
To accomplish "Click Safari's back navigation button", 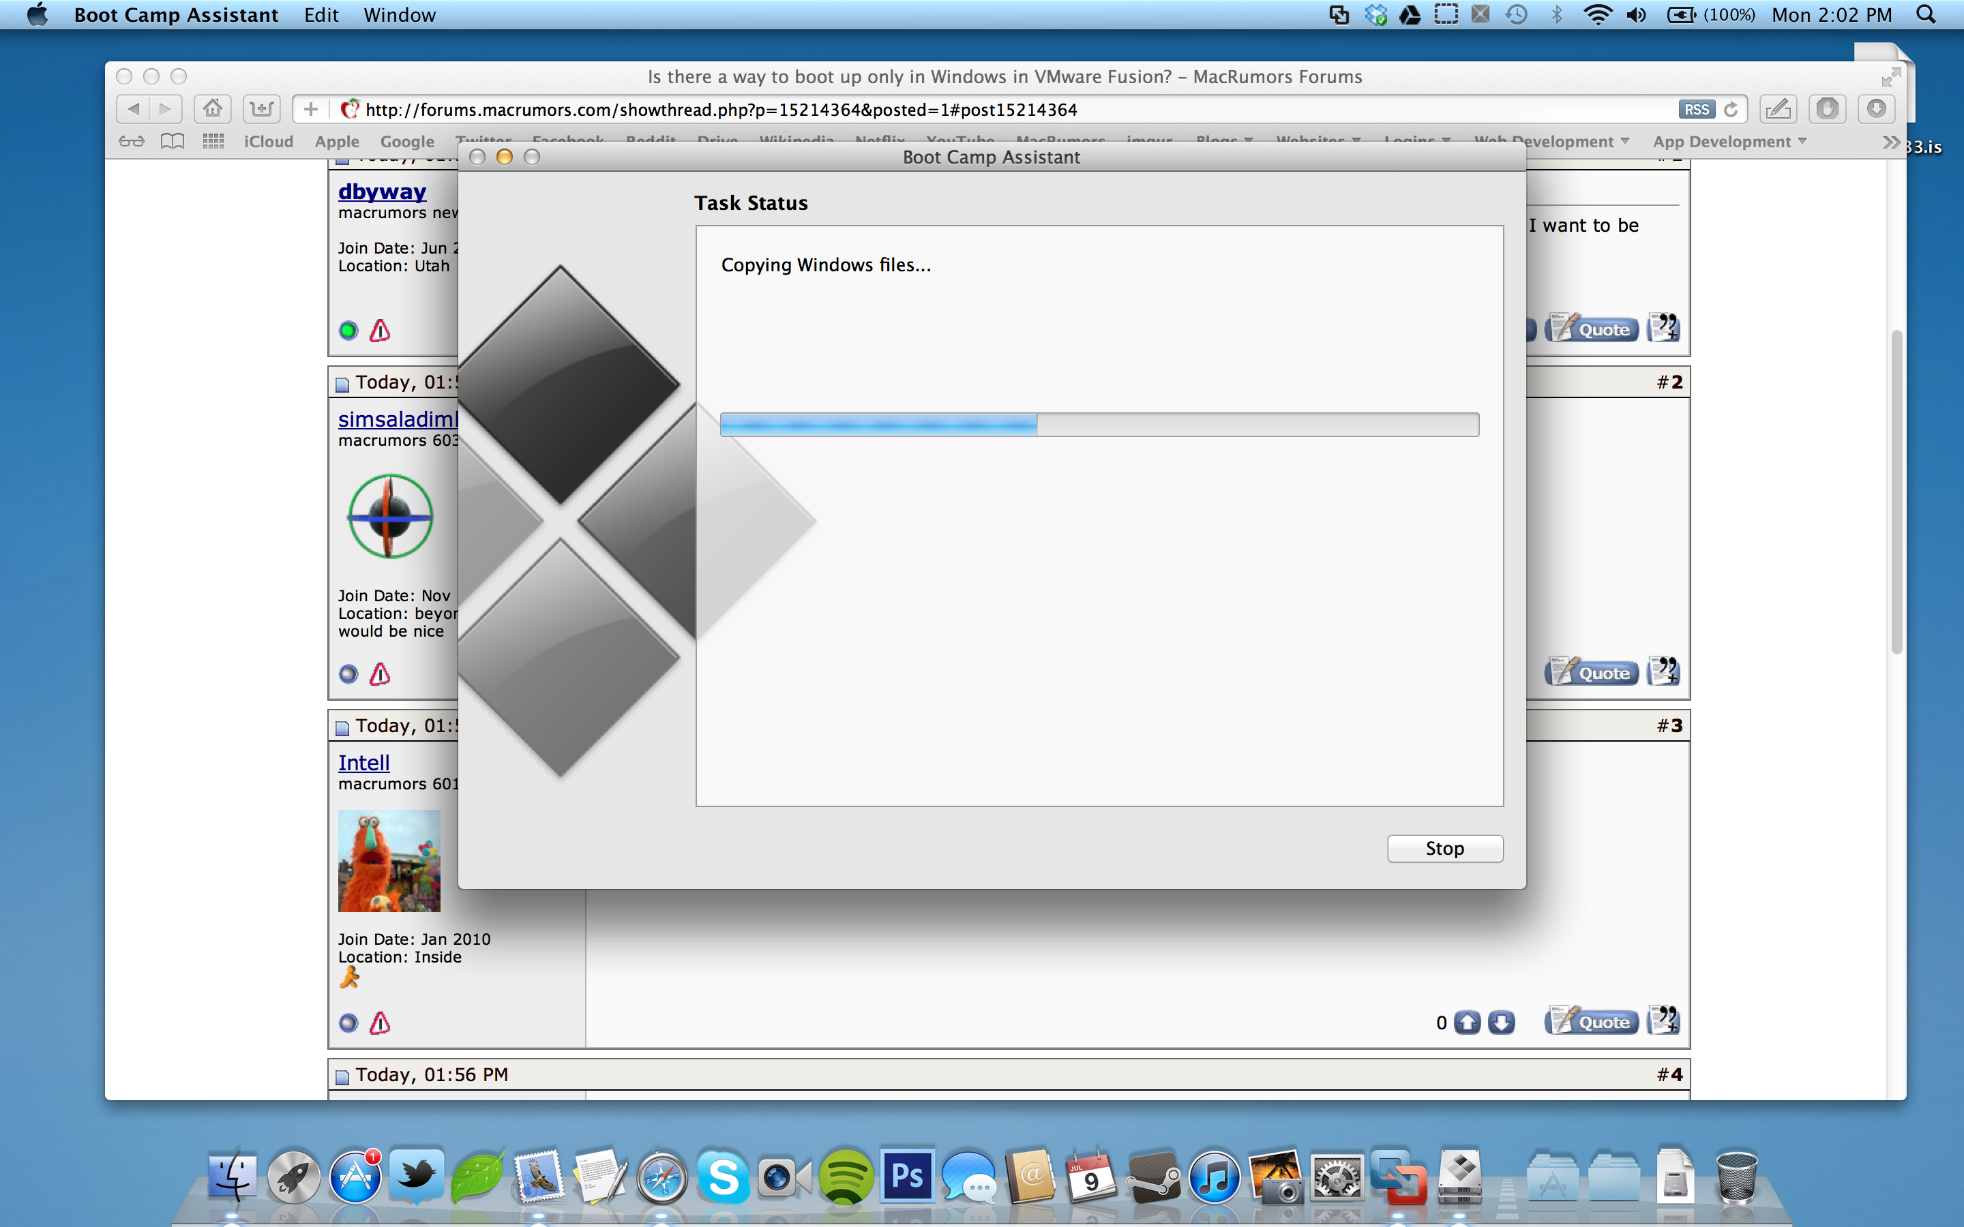I will 133,109.
